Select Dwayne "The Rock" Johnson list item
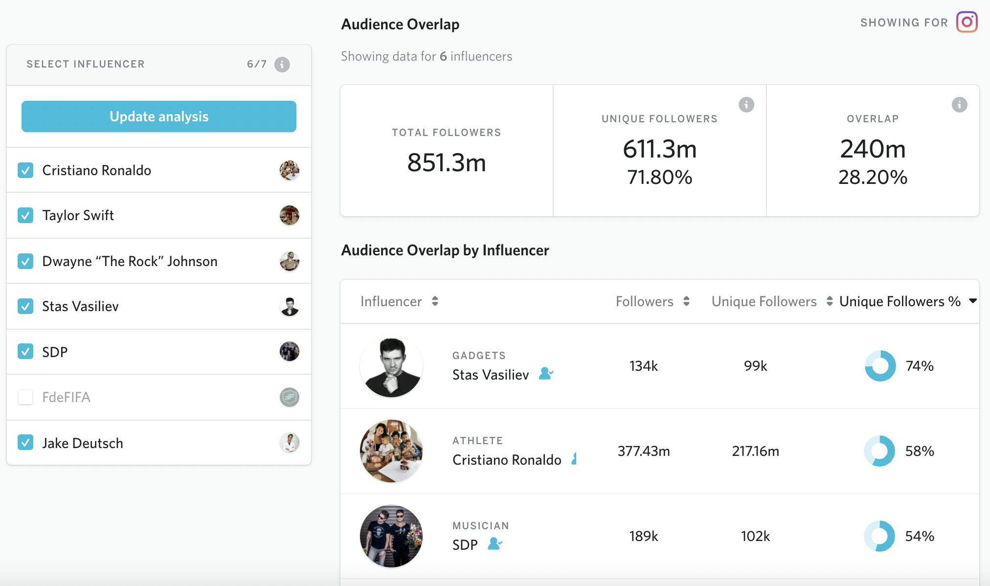This screenshot has height=586, width=990. (x=130, y=261)
